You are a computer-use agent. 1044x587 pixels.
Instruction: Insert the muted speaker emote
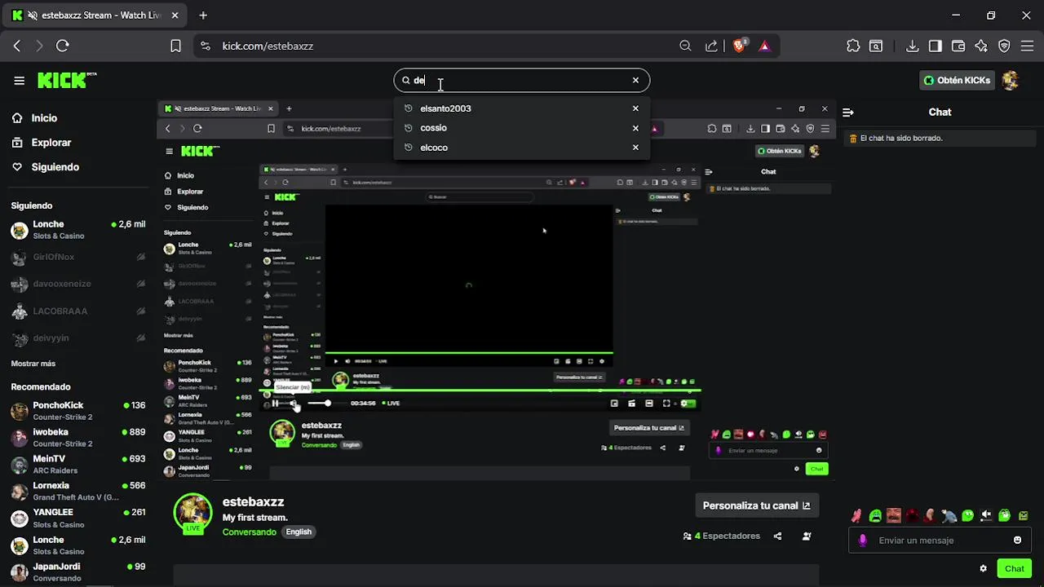tap(986, 515)
